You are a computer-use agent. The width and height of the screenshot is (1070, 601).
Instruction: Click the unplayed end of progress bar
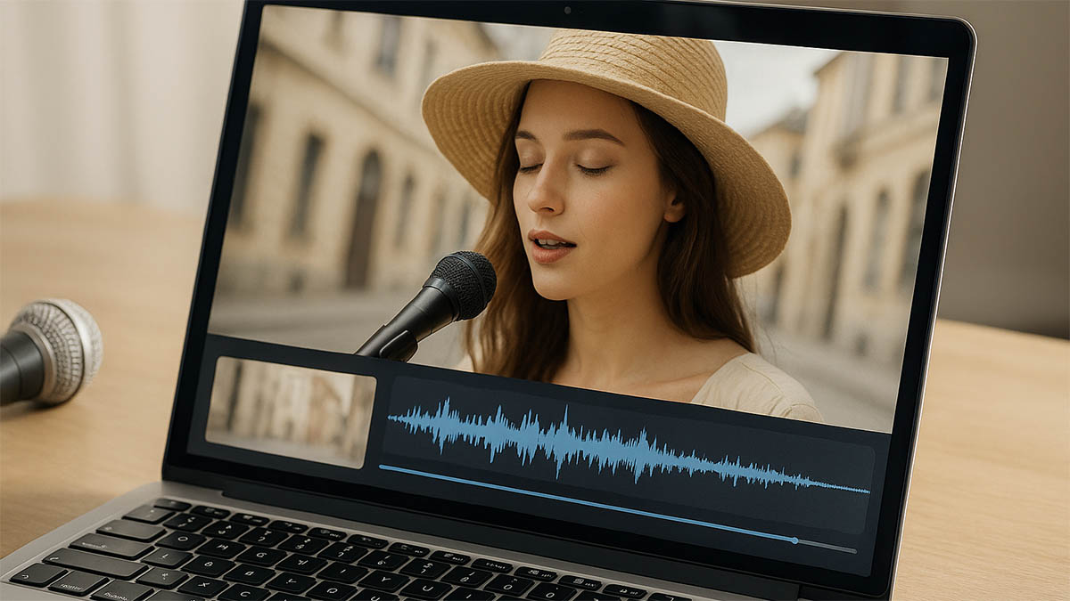tap(829, 546)
